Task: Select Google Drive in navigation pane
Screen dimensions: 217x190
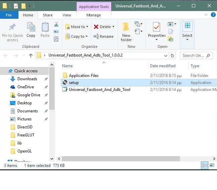Action: tap(28, 95)
